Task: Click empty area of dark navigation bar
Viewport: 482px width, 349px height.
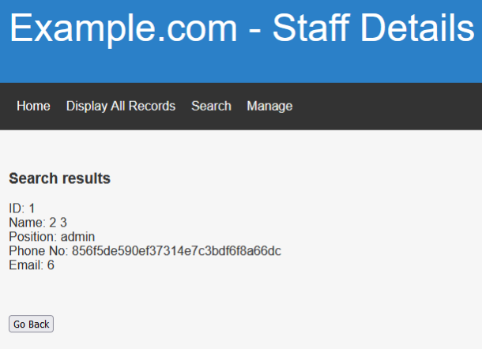Action: coord(387,106)
